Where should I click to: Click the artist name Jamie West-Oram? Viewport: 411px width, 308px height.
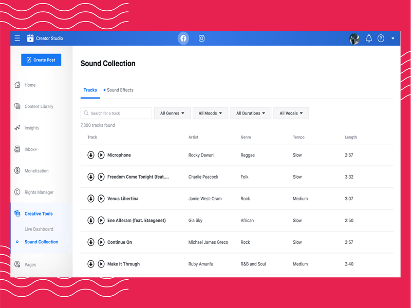click(205, 199)
